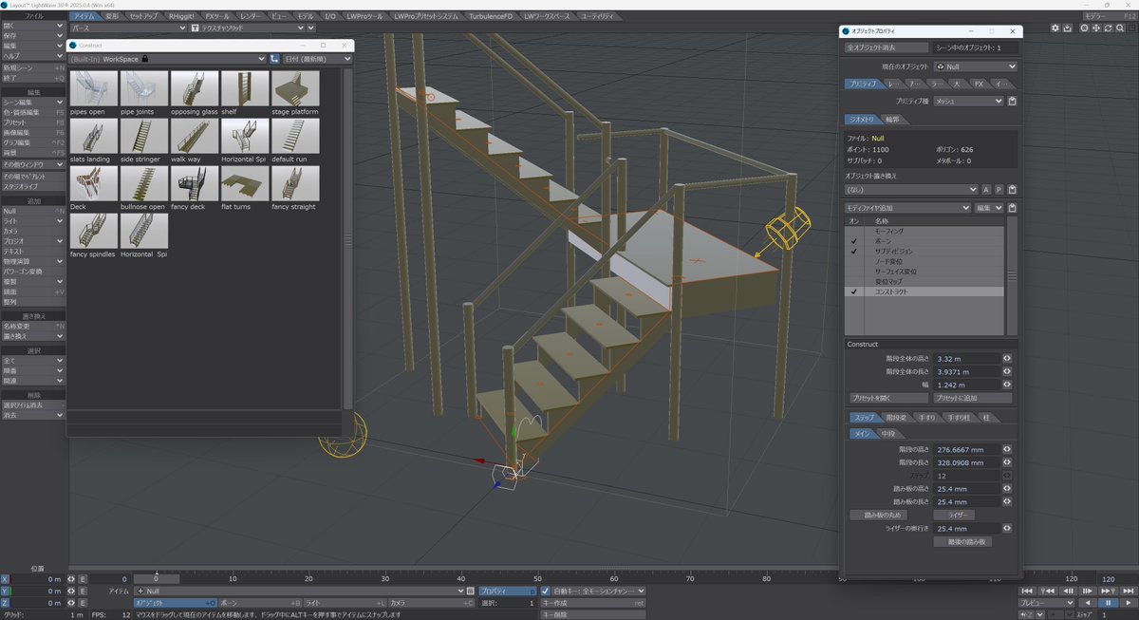This screenshot has width=1139, height=620.
Task: Click the modifier list scrollbar
Action: click(x=1012, y=275)
